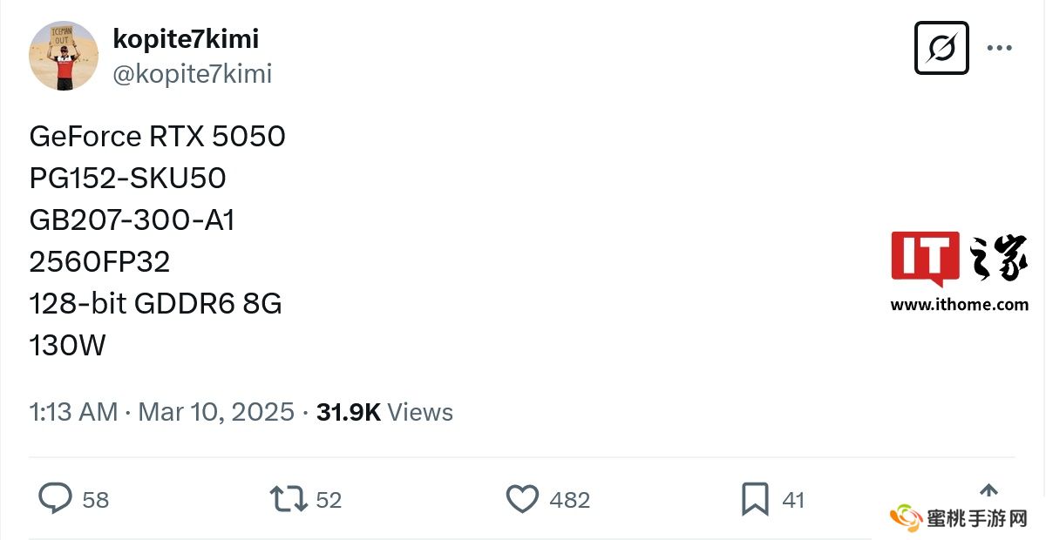The width and height of the screenshot is (1046, 540).
Task: Click the 482 likes count
Action: pyautogui.click(x=570, y=500)
